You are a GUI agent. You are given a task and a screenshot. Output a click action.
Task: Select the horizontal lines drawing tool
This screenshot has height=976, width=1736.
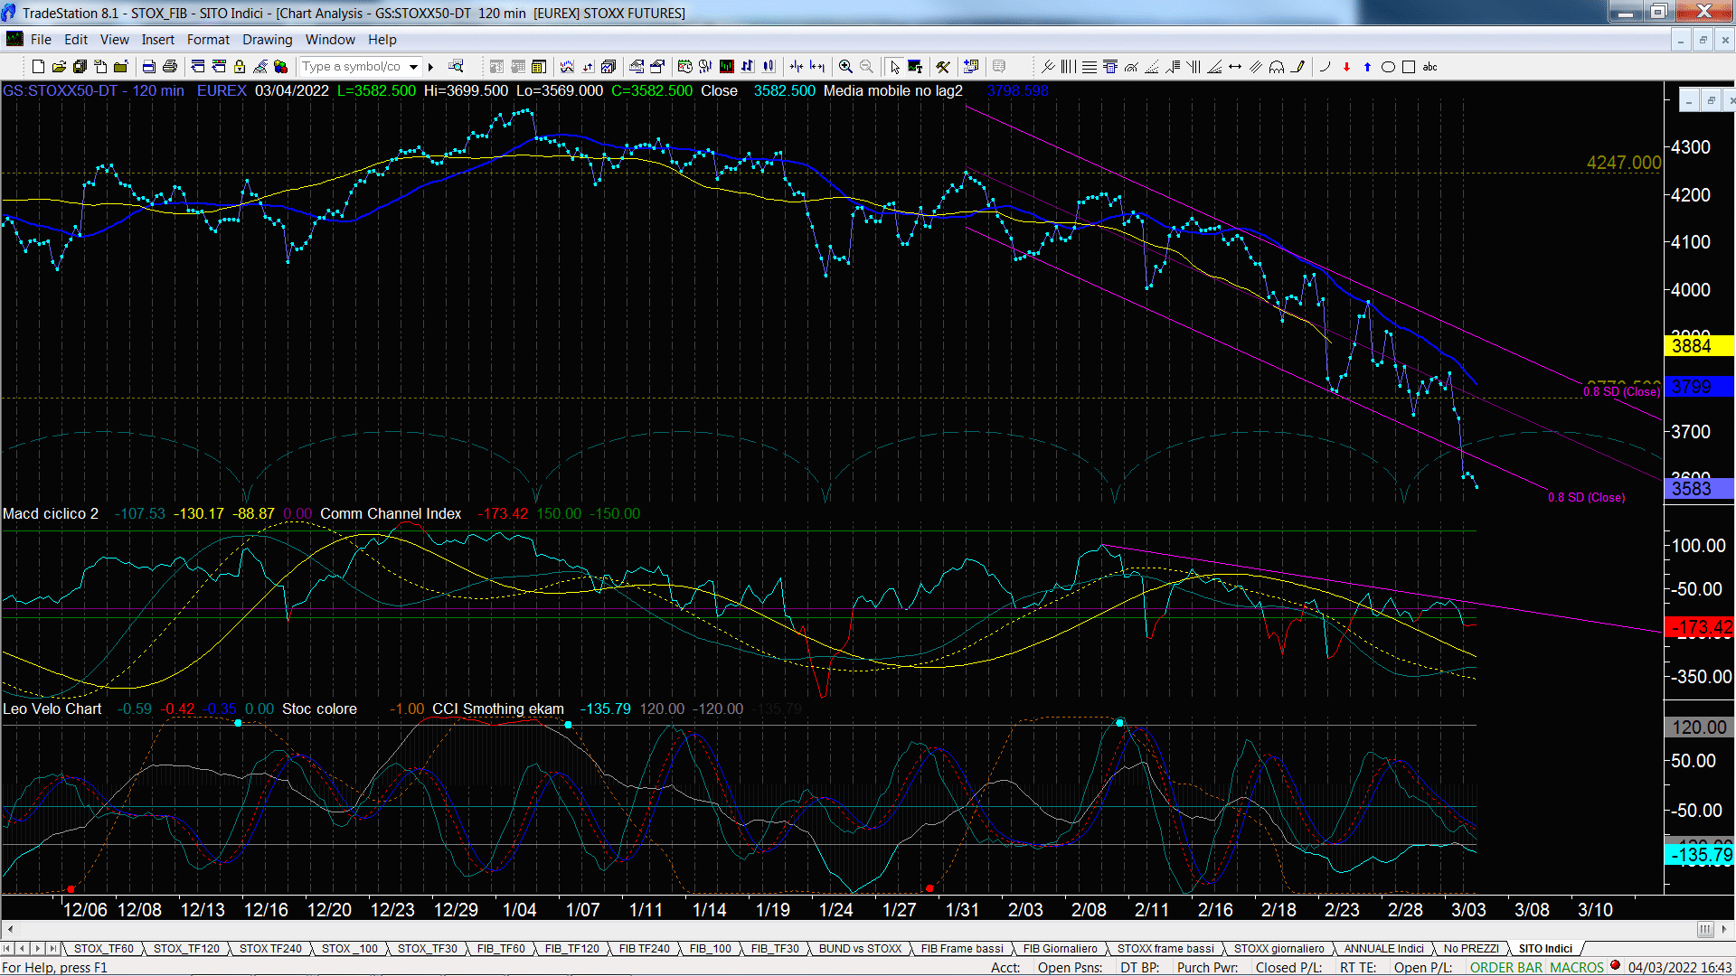tap(1090, 66)
